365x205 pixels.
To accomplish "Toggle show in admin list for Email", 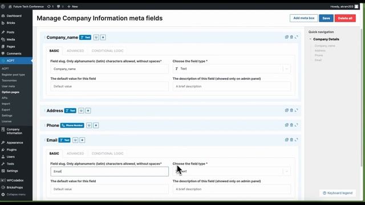I will pyautogui.click(x=75, y=140).
